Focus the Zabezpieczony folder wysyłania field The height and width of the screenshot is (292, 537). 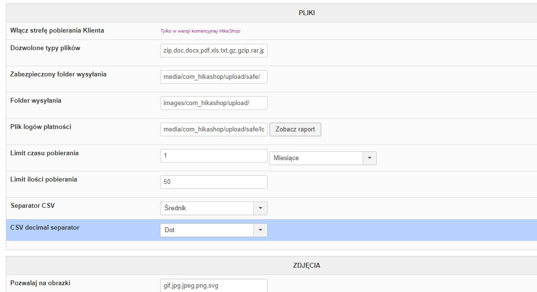point(213,77)
